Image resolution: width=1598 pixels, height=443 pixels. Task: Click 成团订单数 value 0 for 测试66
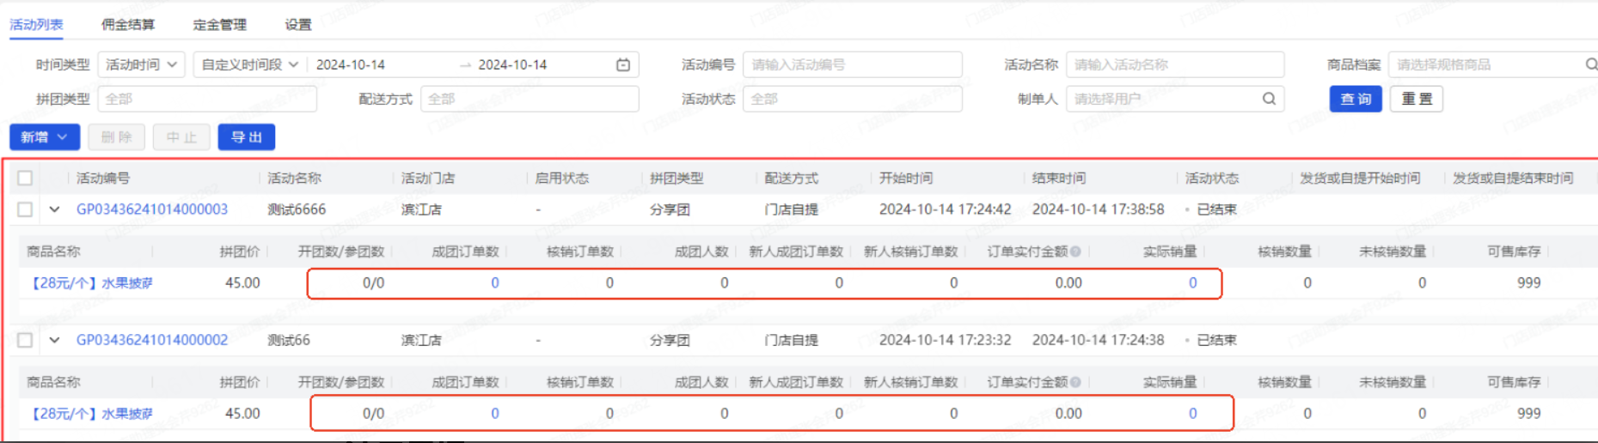(495, 413)
